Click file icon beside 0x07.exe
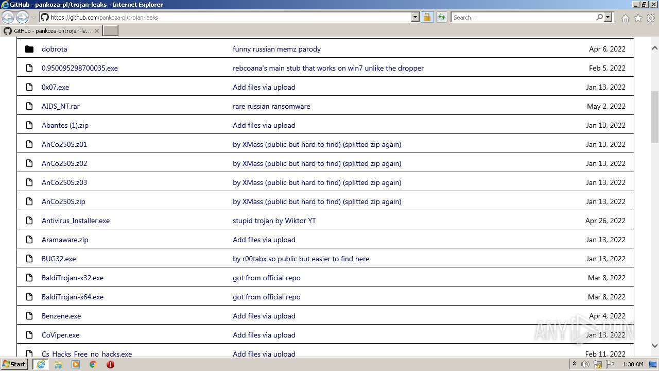The width and height of the screenshot is (659, 371). click(29, 87)
